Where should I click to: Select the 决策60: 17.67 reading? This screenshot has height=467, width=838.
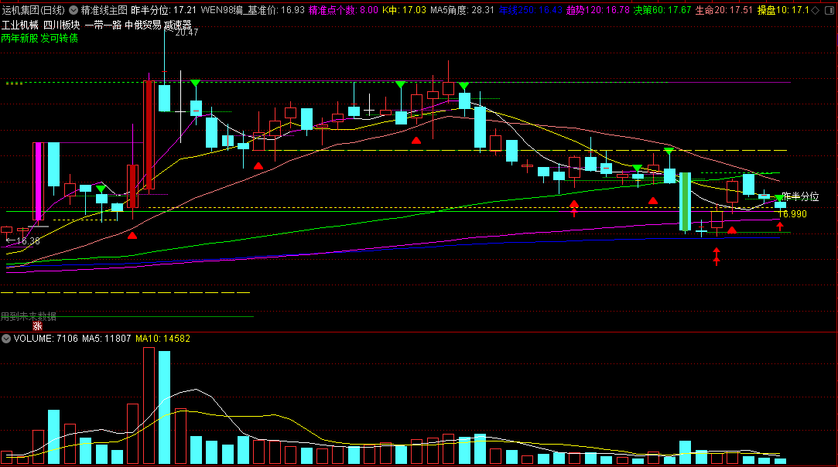point(662,10)
